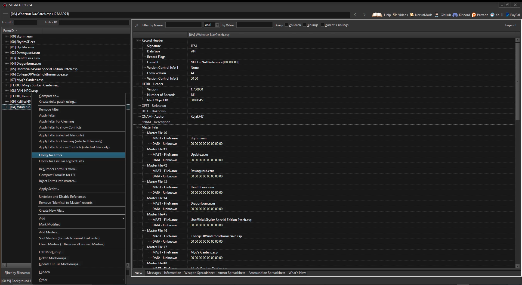
Task: Open the Help book icon
Action: click(x=377, y=15)
